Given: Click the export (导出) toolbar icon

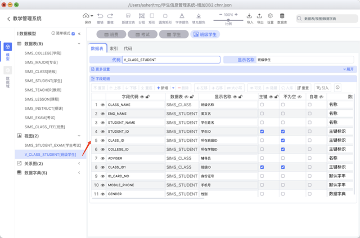Looking at the screenshot, I should tap(259, 16).
